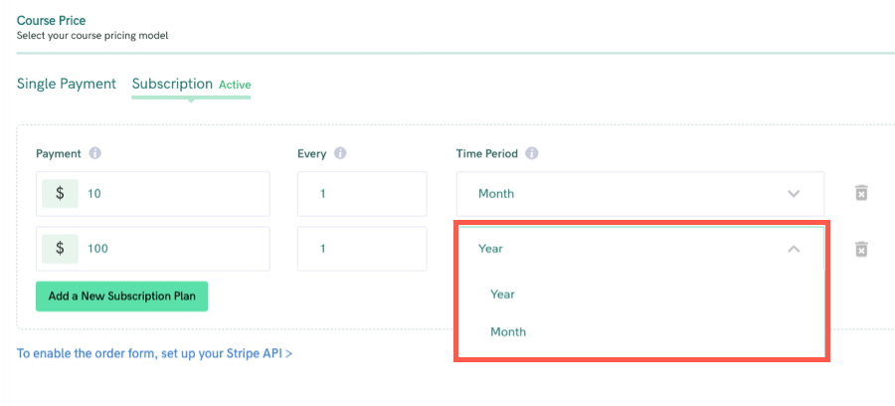Click the Active status label
Screen dimensions: 895x406
coord(235,85)
